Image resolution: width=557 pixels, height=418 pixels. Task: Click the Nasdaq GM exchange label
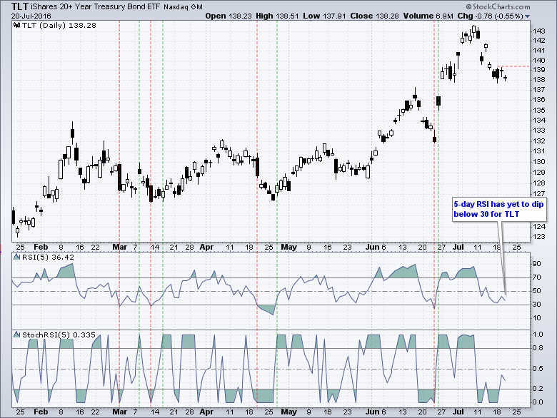184,7
